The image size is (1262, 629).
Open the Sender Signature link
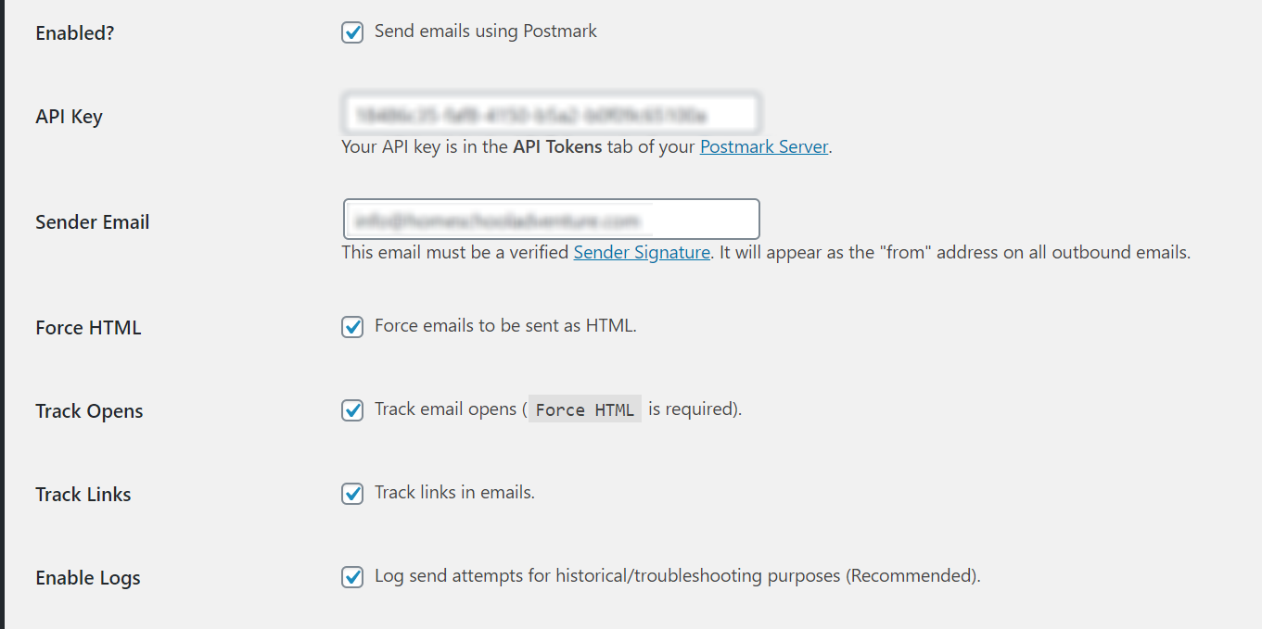tap(642, 252)
